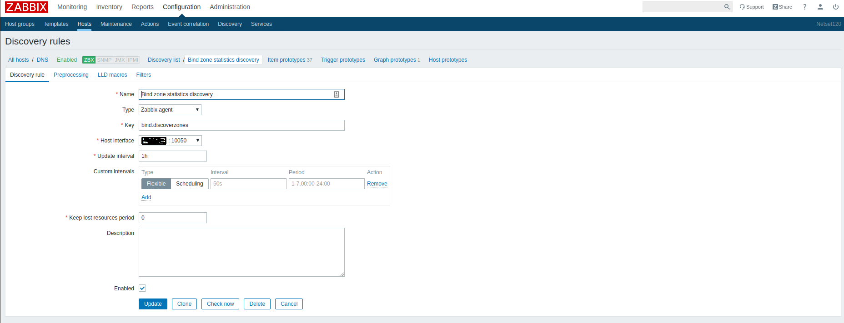Click the icon inside the Name field
Viewport: 844px width, 323px height.
(x=337, y=94)
